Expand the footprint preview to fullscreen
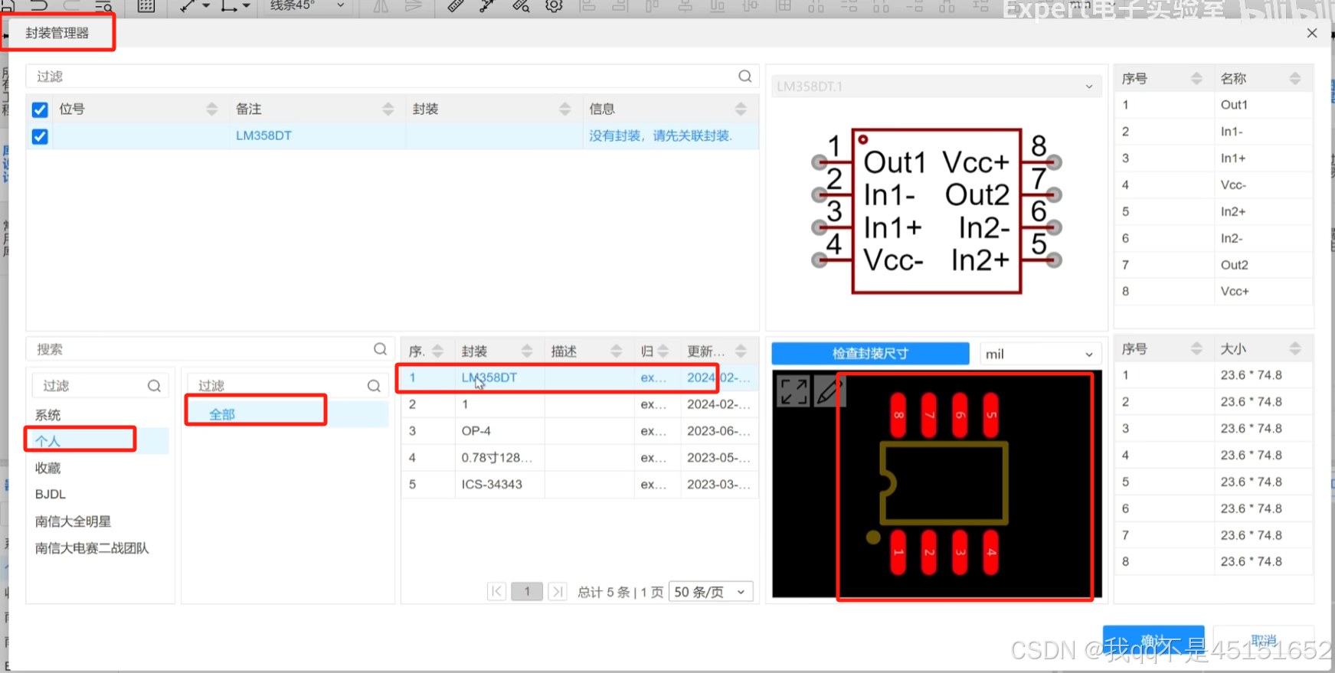This screenshot has height=673, width=1335. tap(793, 390)
